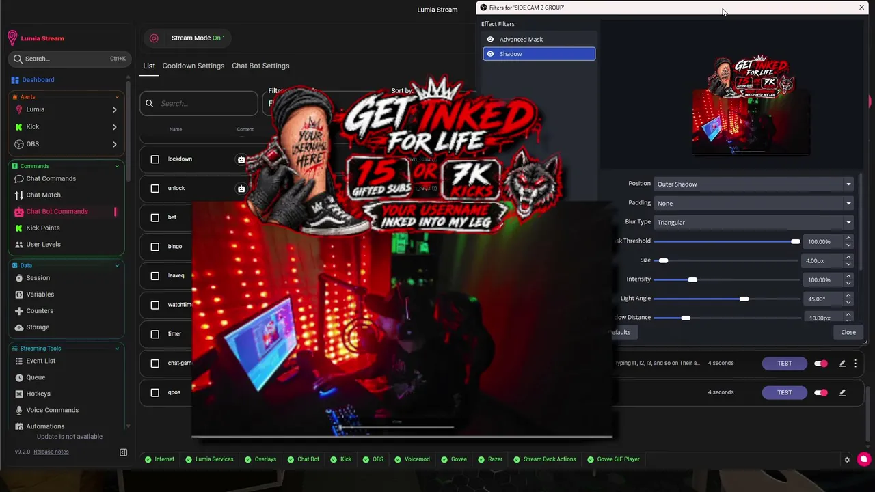
Task: Check the bingo command checkbox
Action: click(154, 247)
